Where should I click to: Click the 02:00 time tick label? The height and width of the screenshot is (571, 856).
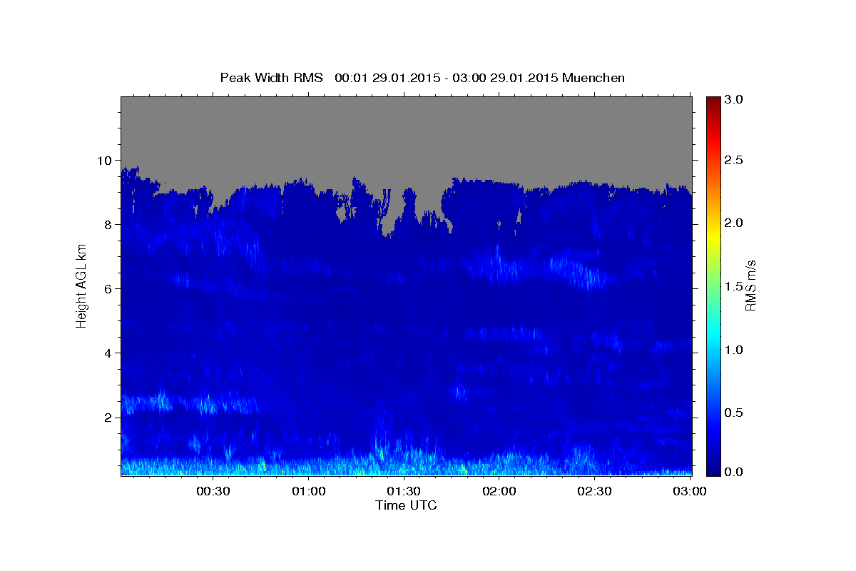click(x=499, y=492)
